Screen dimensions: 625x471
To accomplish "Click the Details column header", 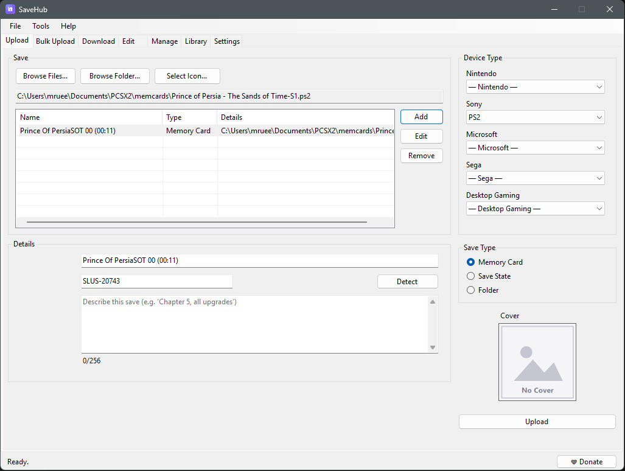I will coord(306,117).
